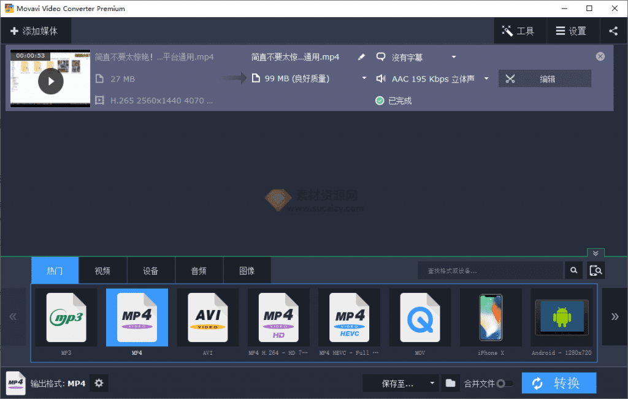Switch to the 视频 tab
Screen dimensions: 628x399
click(102, 270)
